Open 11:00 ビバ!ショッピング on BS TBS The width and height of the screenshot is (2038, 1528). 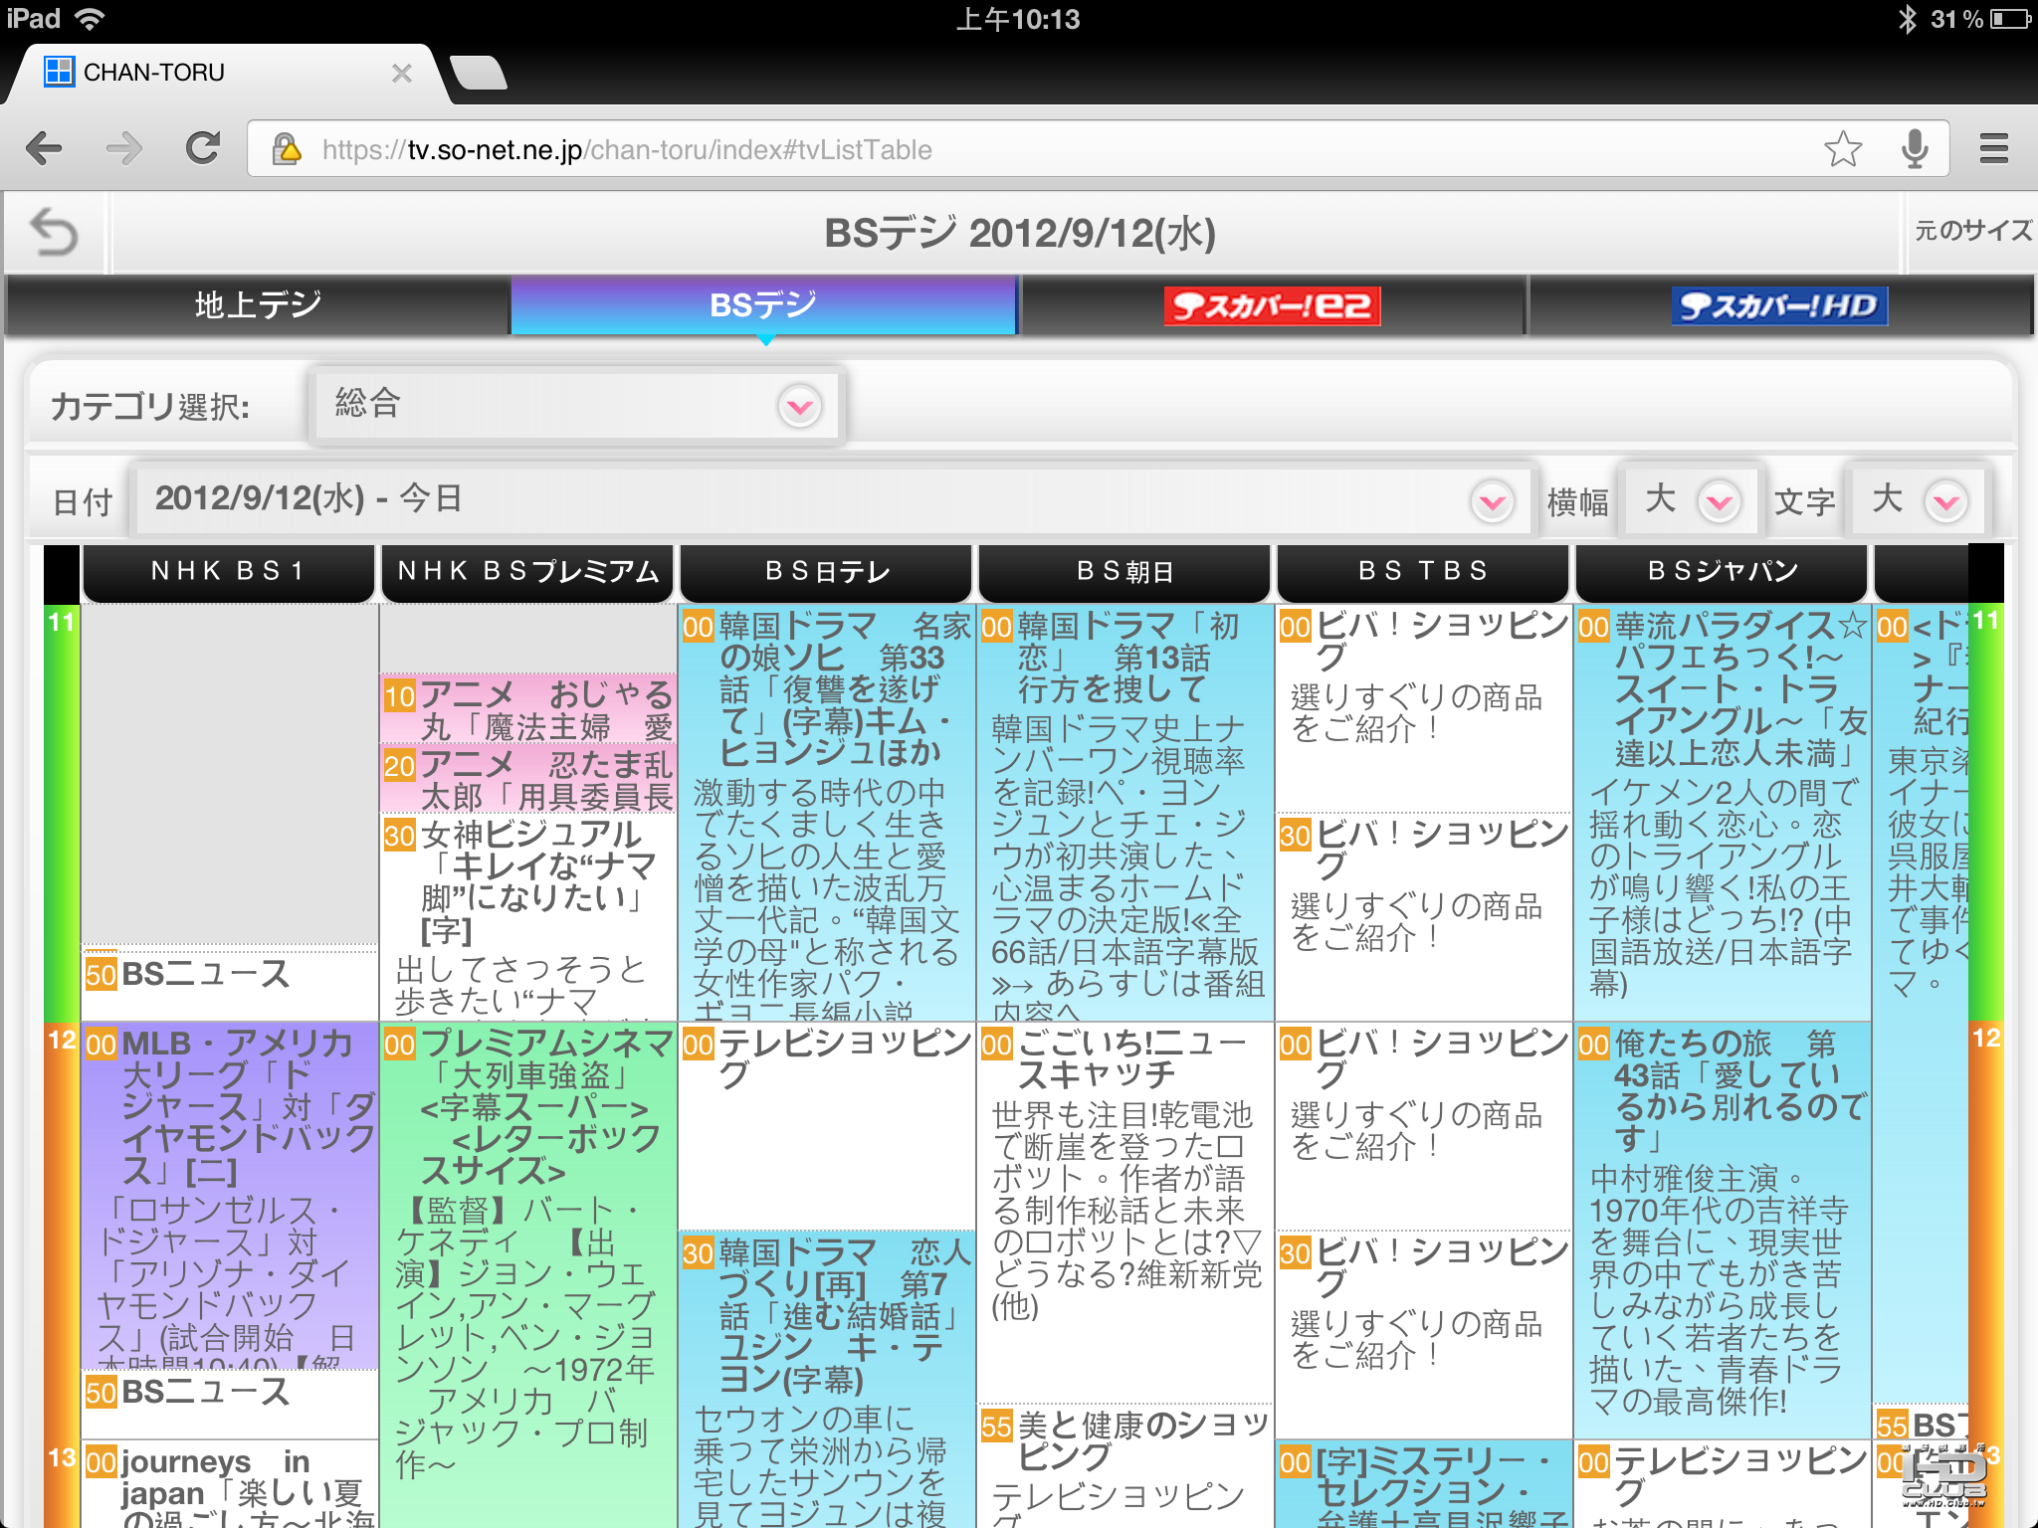1424,708
